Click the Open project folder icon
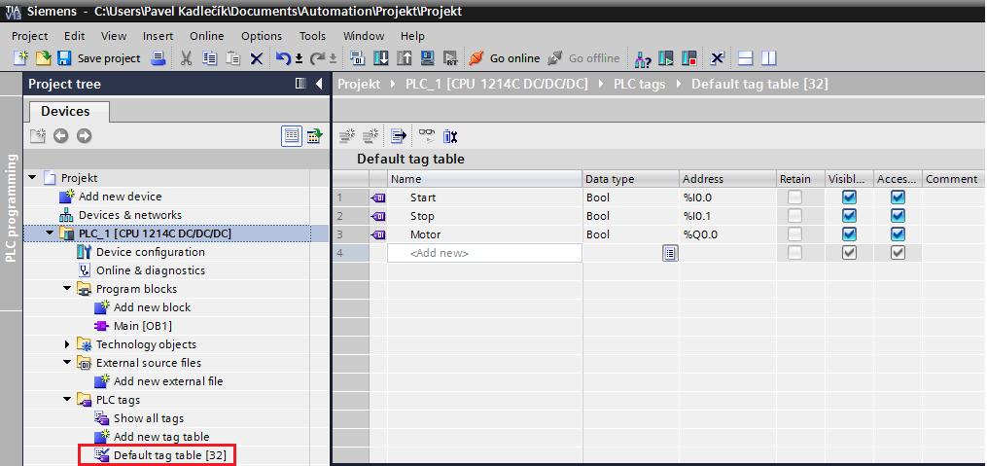Screen dimensions: 987x466 click(42, 58)
